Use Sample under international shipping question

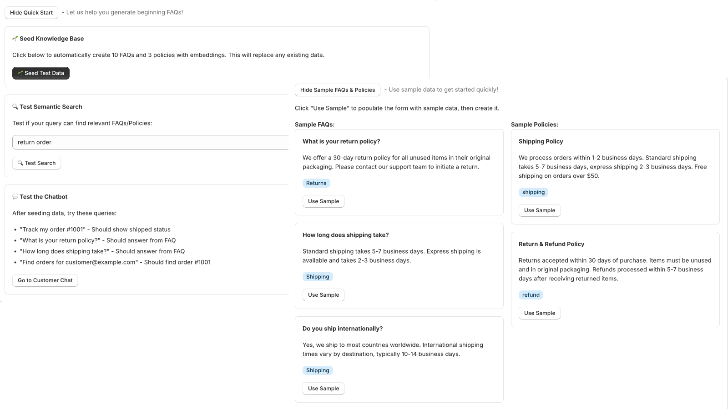pos(323,388)
